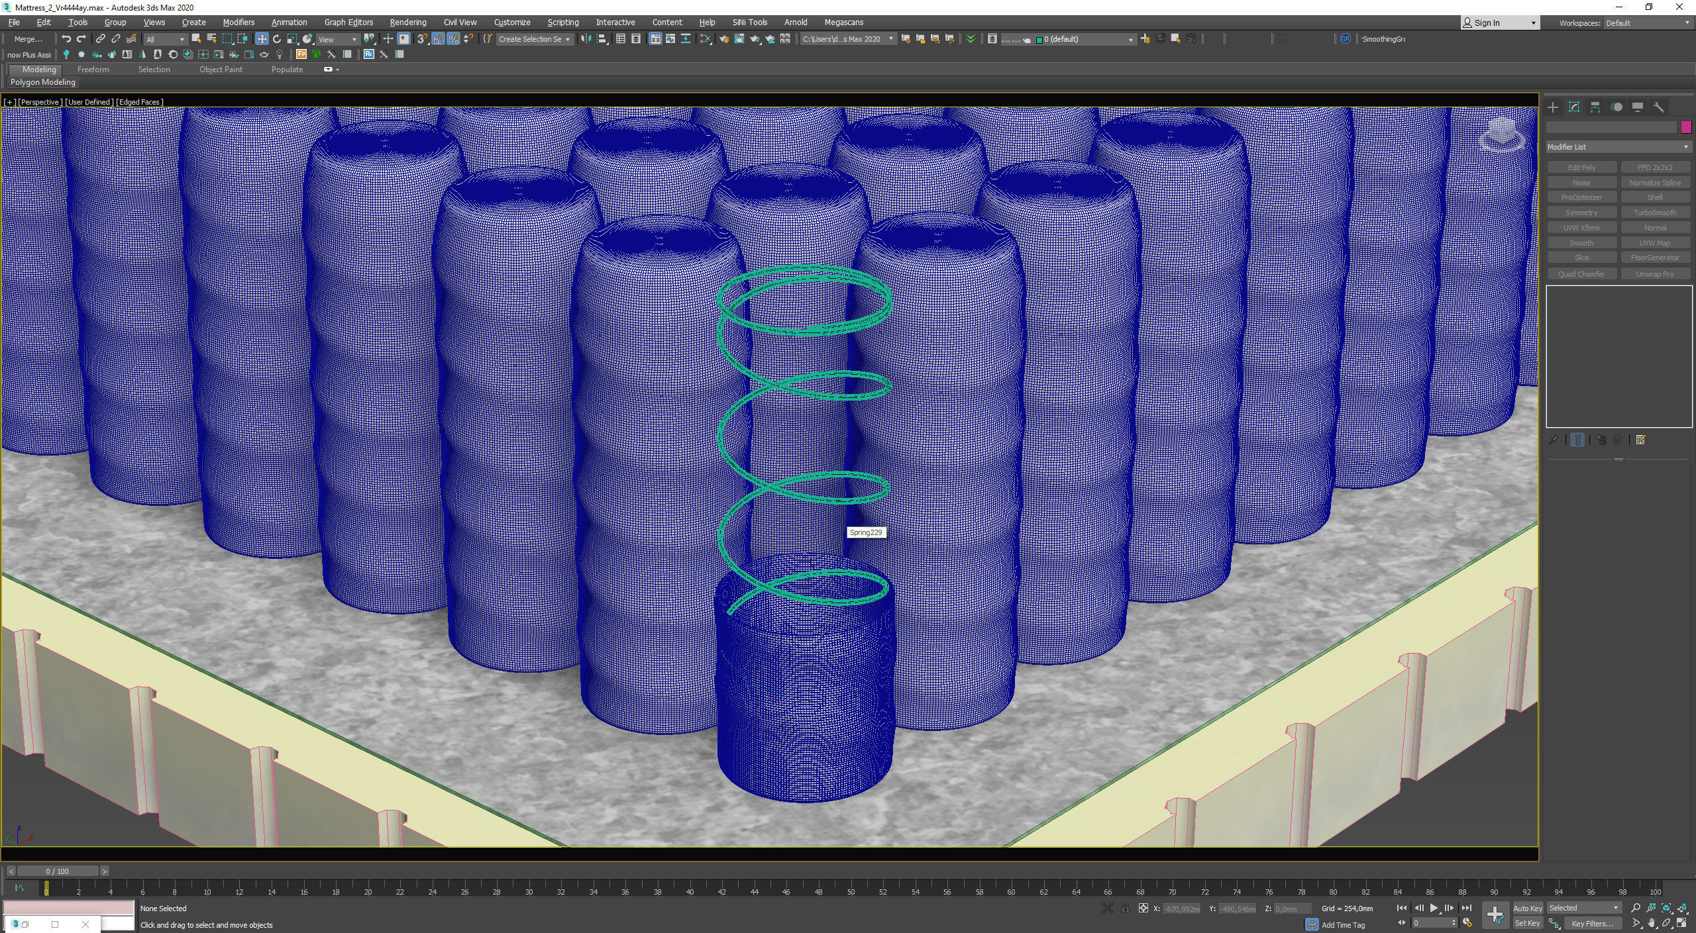Open key filter Selected dropdown

coord(1583,908)
